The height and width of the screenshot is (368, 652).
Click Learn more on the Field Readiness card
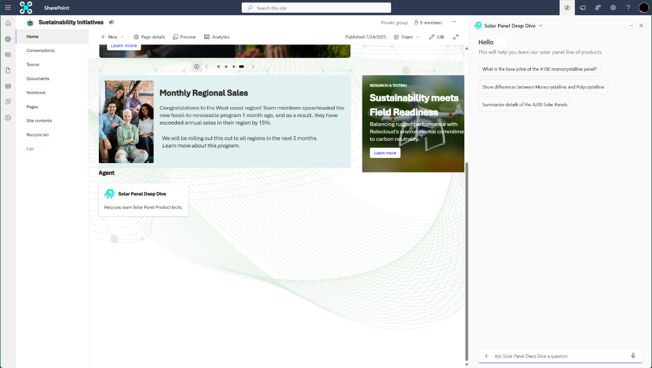(385, 153)
